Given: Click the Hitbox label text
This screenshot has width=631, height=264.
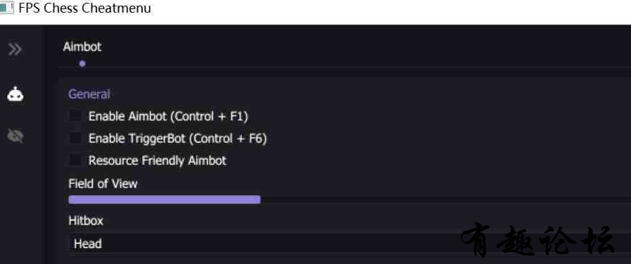Looking at the screenshot, I should [86, 221].
